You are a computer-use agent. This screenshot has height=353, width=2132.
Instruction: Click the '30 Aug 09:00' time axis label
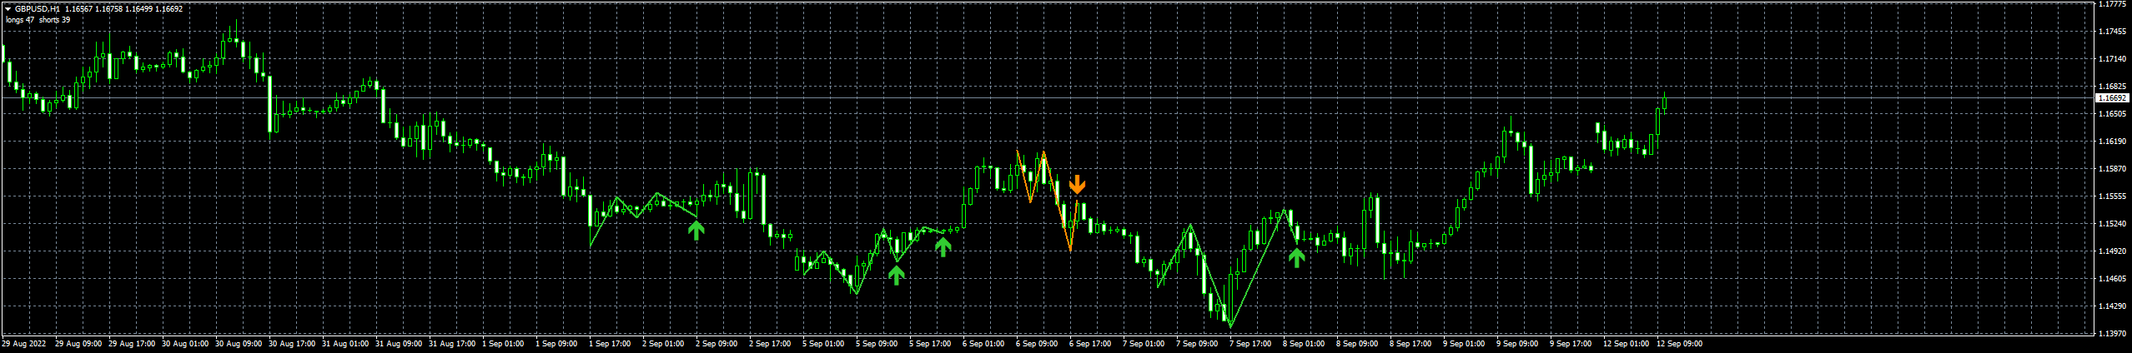[x=239, y=344]
